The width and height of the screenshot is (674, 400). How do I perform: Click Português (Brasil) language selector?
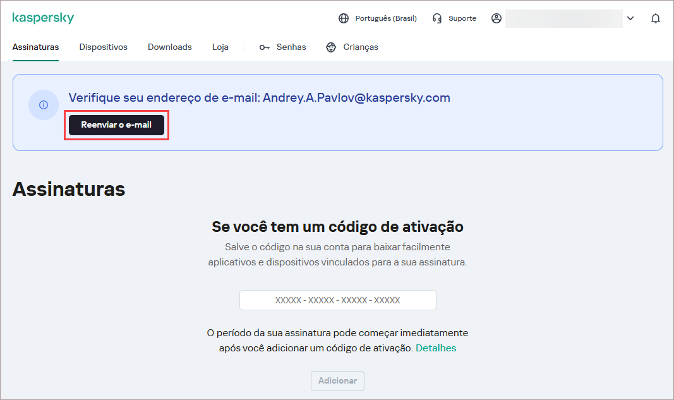[385, 18]
